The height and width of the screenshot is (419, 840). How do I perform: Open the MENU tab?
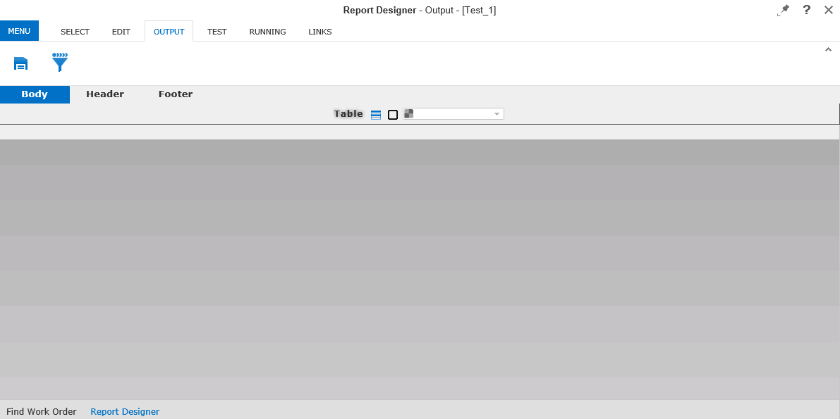(19, 31)
